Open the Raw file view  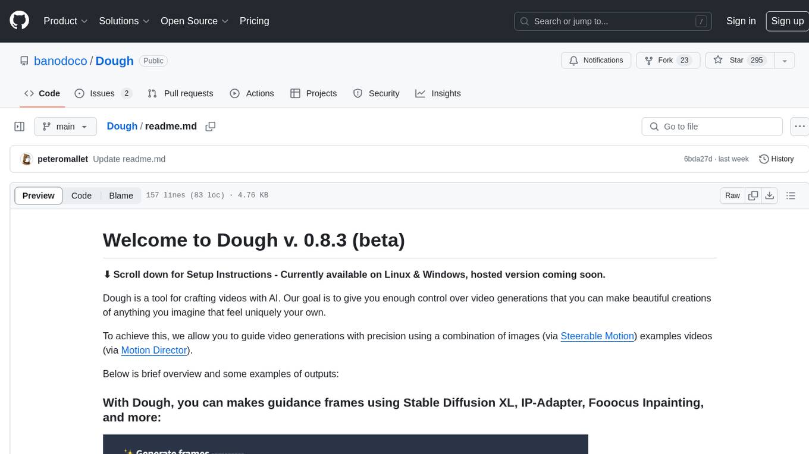pyautogui.click(x=732, y=196)
